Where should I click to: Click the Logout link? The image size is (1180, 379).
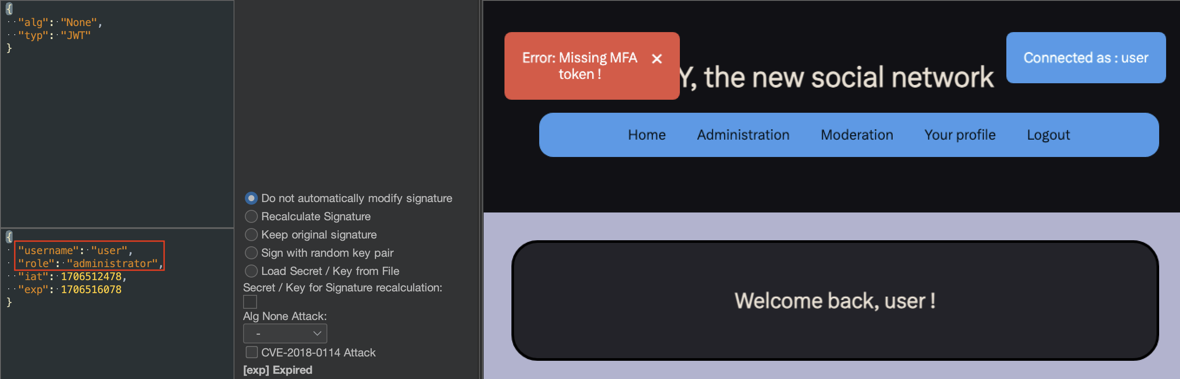[x=1048, y=135]
